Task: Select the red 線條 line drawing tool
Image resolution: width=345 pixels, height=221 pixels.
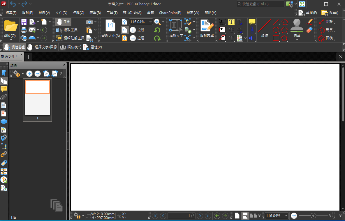Action: [x=264, y=27]
